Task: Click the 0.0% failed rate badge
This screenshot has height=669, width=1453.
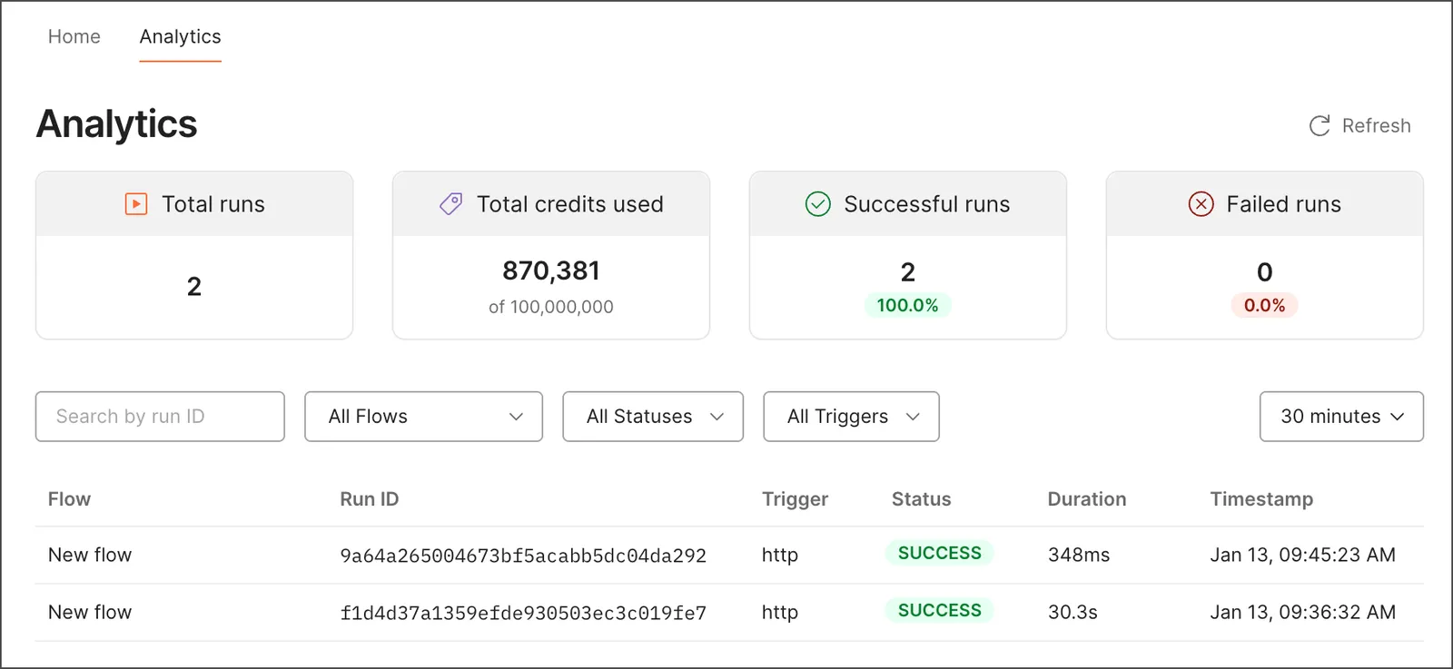Action: 1264,305
